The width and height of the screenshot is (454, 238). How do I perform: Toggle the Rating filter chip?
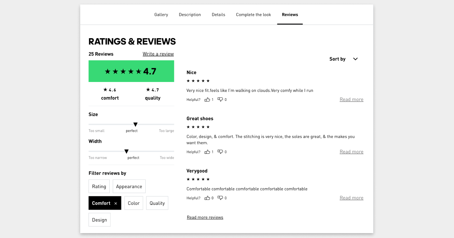(x=99, y=187)
